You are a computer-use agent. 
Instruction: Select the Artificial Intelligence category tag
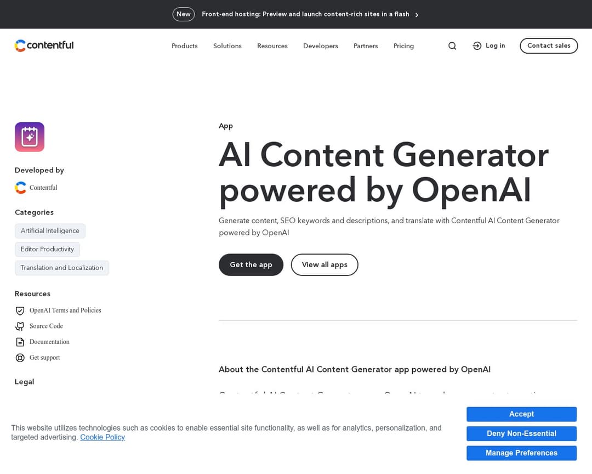pyautogui.click(x=50, y=230)
